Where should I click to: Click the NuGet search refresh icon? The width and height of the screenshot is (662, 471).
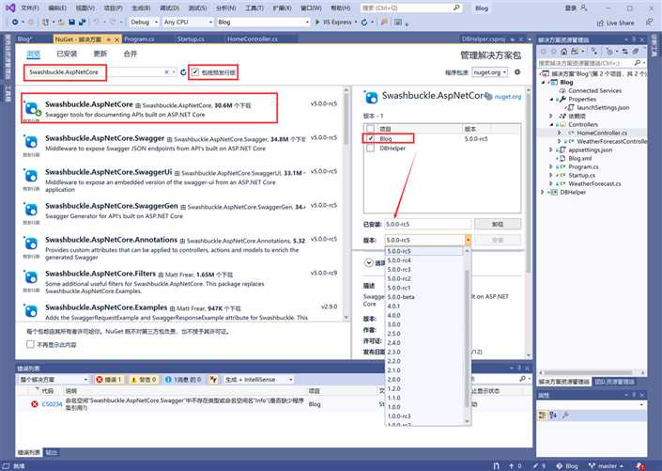click(183, 72)
